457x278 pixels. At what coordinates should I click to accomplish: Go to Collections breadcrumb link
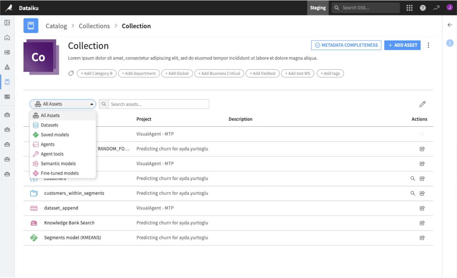[x=94, y=26]
